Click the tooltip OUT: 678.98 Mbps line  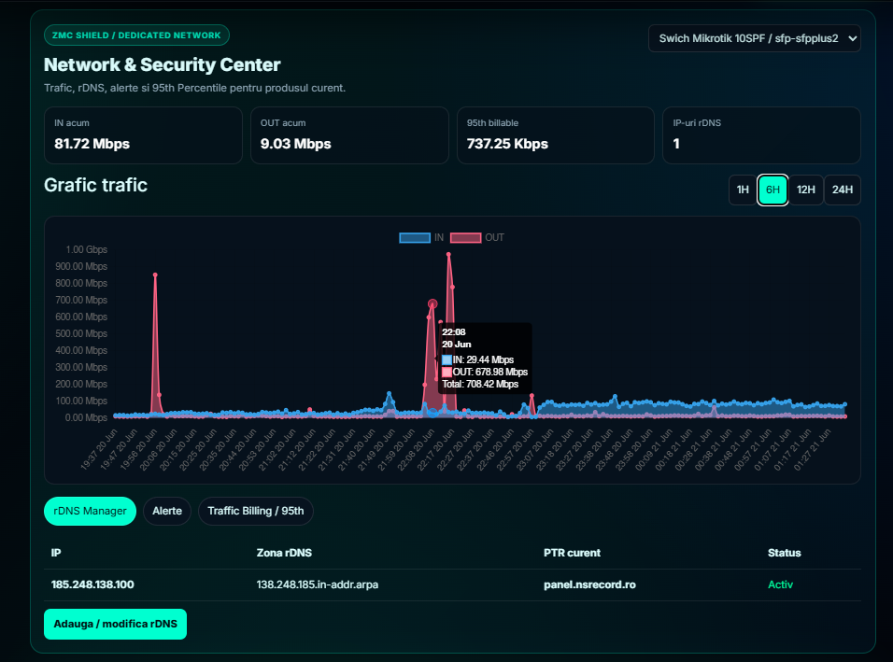click(x=485, y=372)
